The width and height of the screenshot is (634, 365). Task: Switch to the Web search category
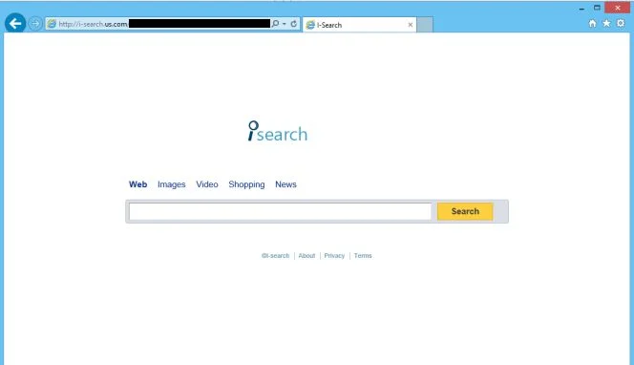tap(137, 184)
